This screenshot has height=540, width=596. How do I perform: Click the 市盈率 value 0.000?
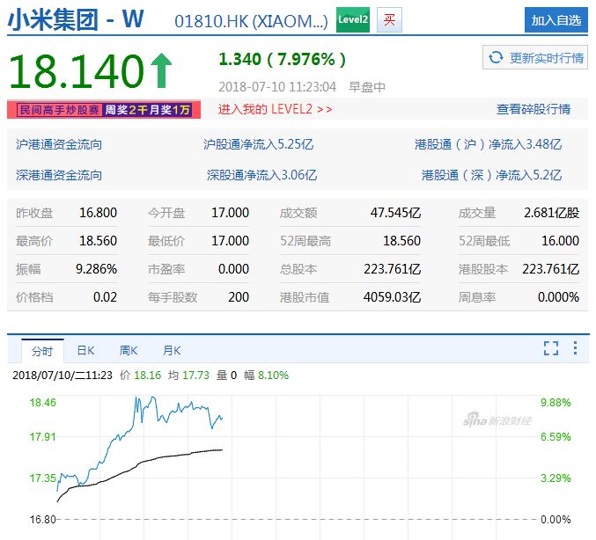pyautogui.click(x=233, y=269)
